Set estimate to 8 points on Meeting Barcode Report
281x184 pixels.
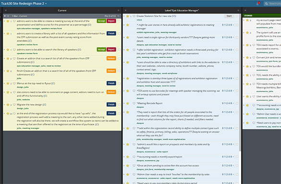click(x=231, y=103)
